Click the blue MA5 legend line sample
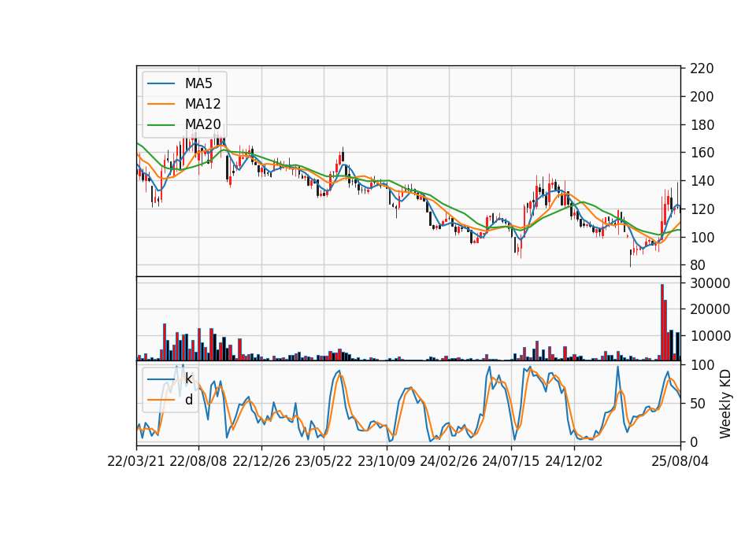Viewport: 756px width, 543px height. [x=161, y=83]
